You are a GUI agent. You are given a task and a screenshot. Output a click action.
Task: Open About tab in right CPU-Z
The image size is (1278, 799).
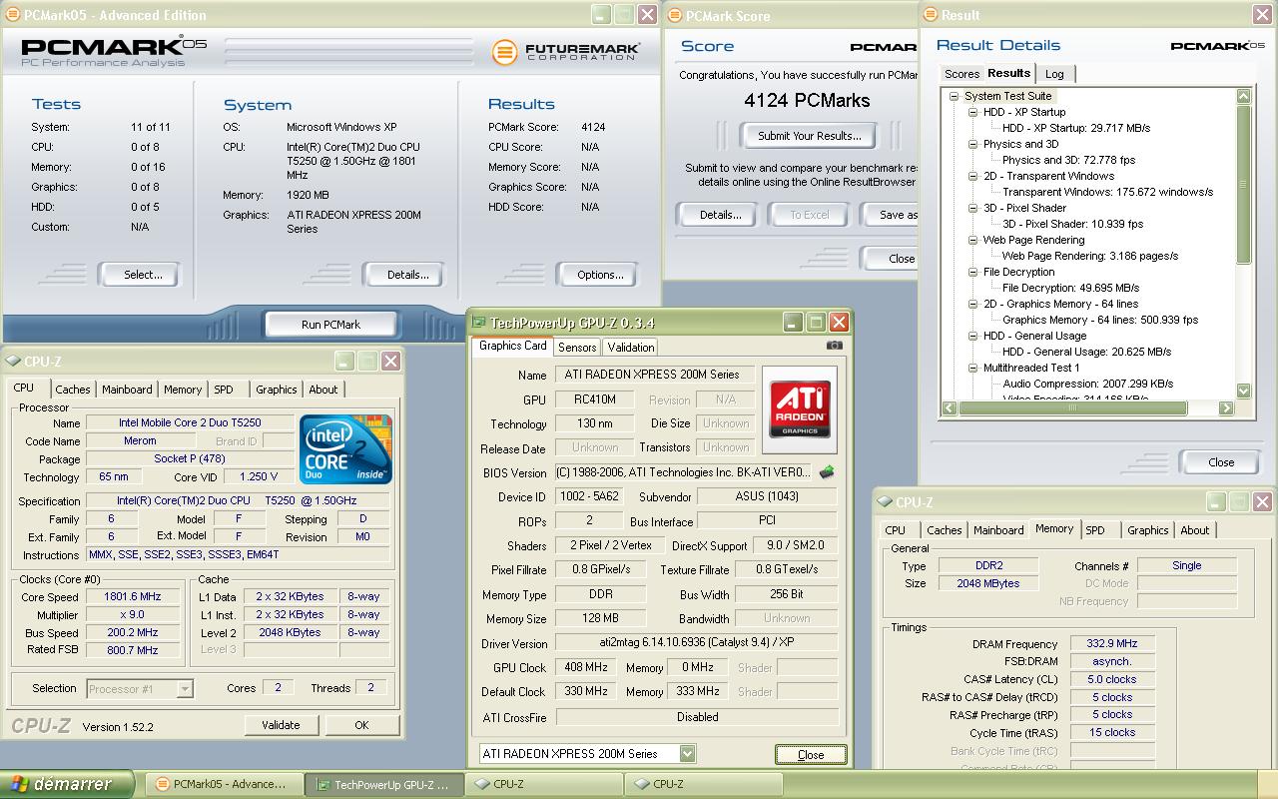pyautogui.click(x=1195, y=530)
